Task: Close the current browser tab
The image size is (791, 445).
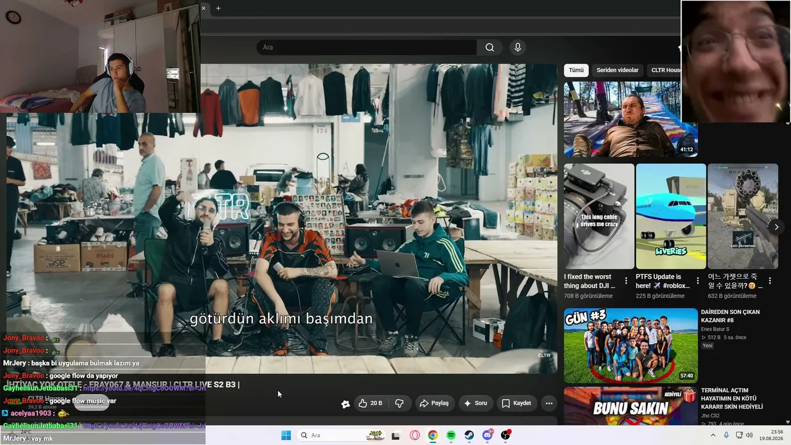Action: (x=203, y=8)
